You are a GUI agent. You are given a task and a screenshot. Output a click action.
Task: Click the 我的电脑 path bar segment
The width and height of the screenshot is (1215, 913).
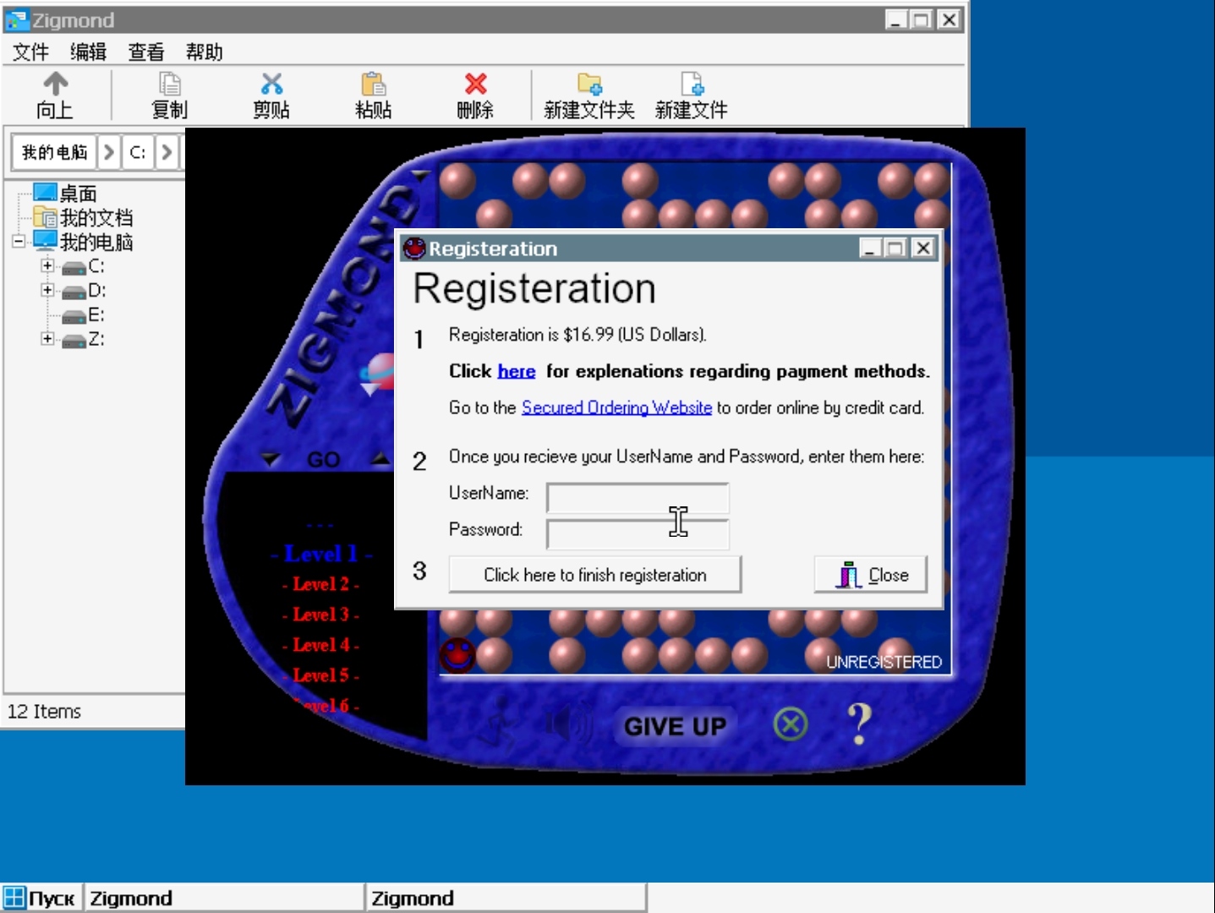pos(54,152)
